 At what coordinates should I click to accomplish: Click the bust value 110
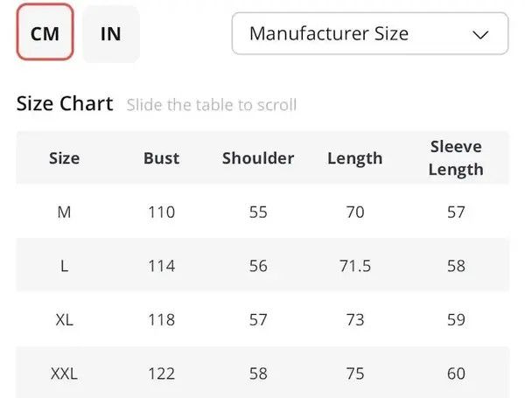(x=161, y=213)
